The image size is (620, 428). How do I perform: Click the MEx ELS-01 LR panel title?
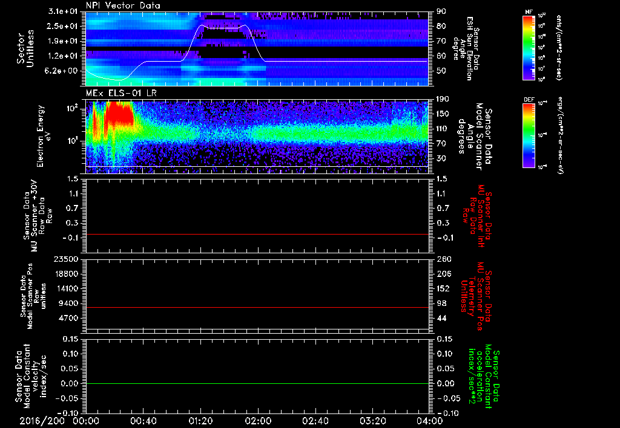[x=122, y=94]
